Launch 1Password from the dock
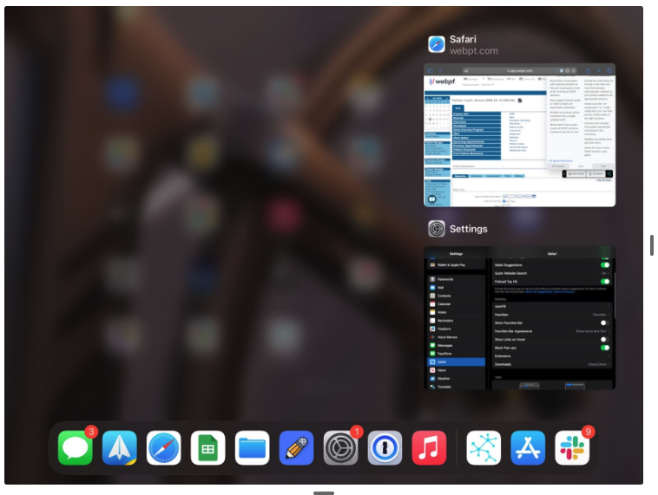Image resolution: width=658 pixels, height=495 pixels. (x=385, y=447)
